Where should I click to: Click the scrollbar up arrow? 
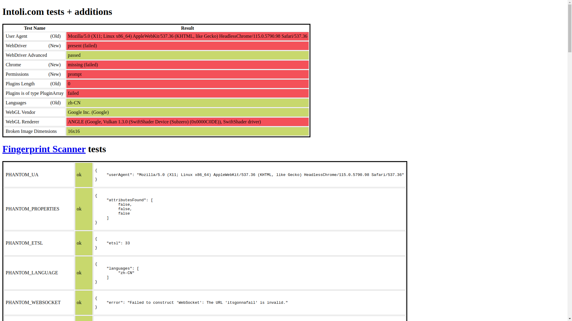click(570, 2)
